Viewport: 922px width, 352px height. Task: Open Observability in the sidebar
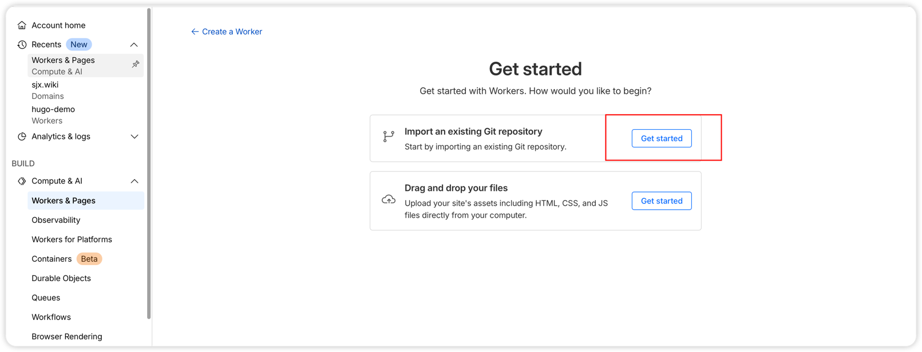coord(56,220)
